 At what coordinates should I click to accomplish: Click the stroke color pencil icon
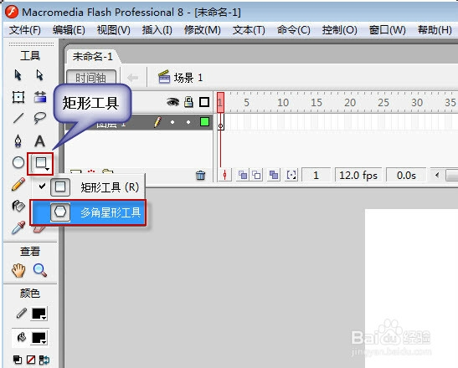tap(21, 314)
